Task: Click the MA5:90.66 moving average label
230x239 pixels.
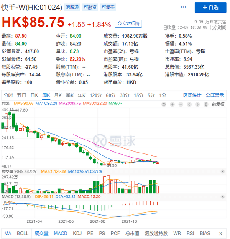Action: [x=24, y=103]
